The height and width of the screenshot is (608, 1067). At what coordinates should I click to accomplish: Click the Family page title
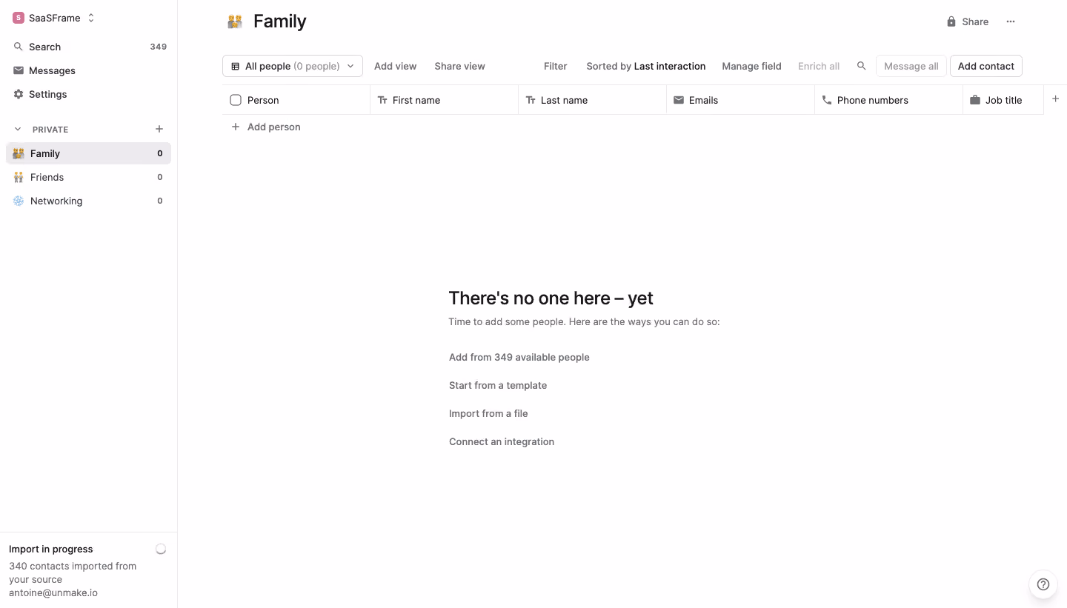[x=279, y=21]
